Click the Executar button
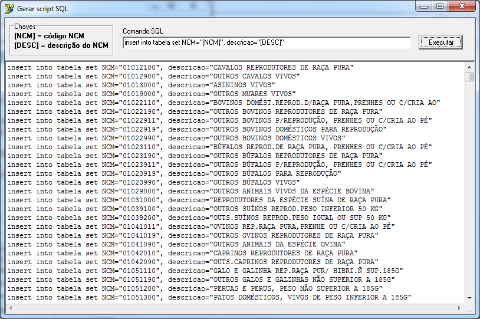 point(440,42)
